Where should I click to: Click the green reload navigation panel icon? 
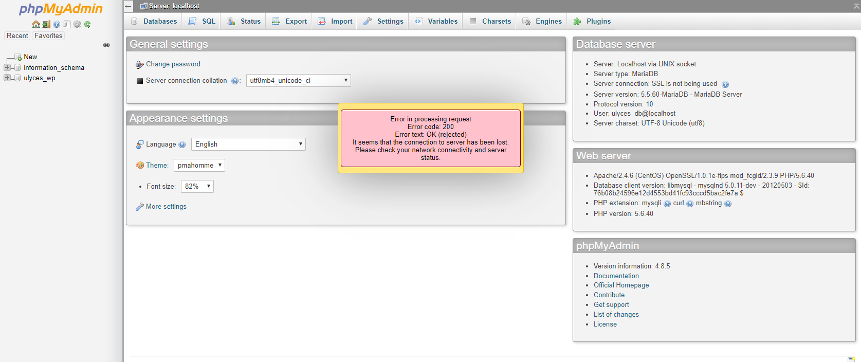[x=87, y=24]
